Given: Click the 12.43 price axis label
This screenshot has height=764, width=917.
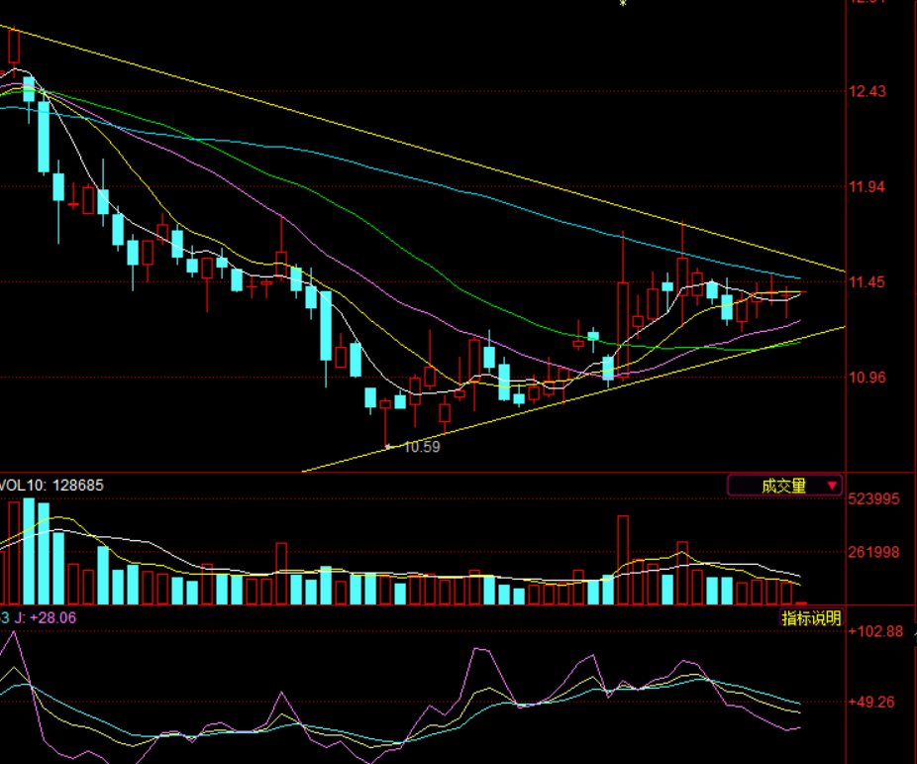Looking at the screenshot, I should click(x=867, y=91).
